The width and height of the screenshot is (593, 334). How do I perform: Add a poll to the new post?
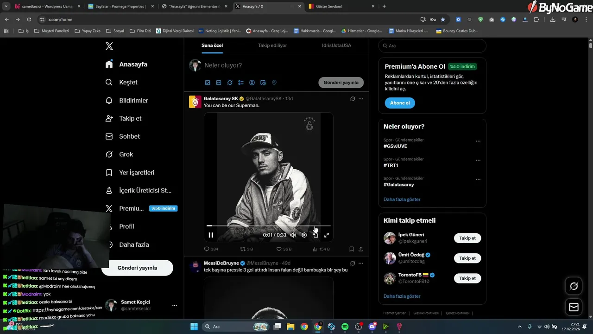pyautogui.click(x=241, y=83)
